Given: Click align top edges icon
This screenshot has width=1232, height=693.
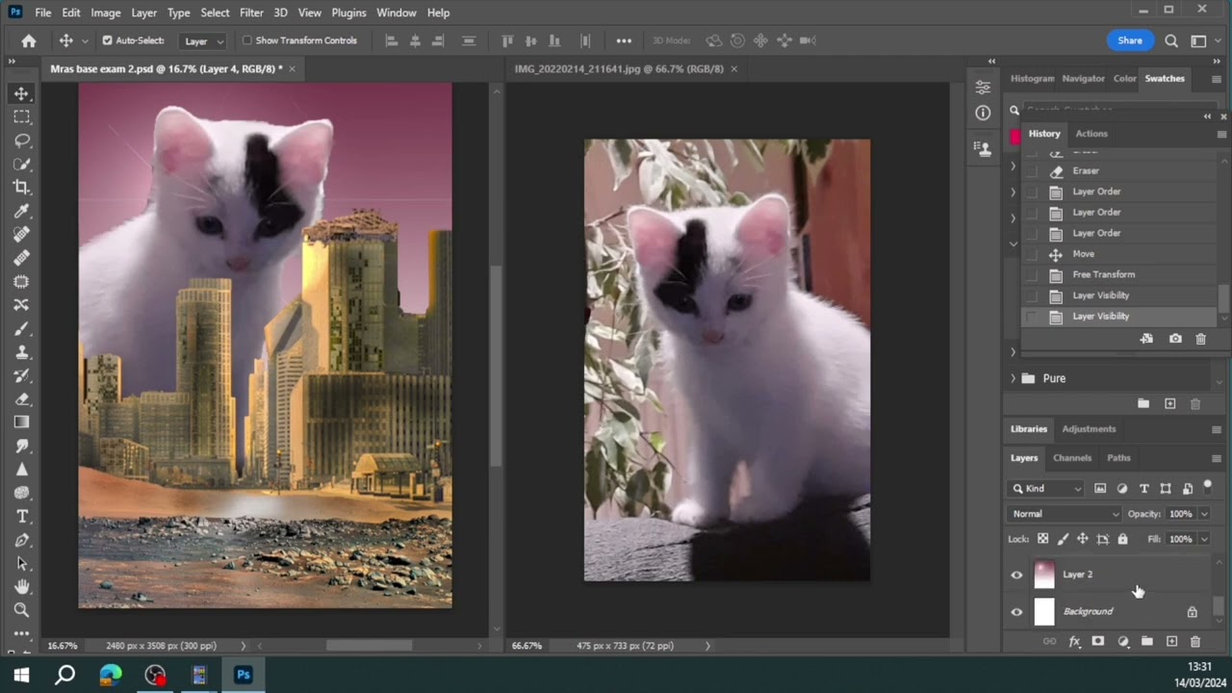Looking at the screenshot, I should (508, 40).
